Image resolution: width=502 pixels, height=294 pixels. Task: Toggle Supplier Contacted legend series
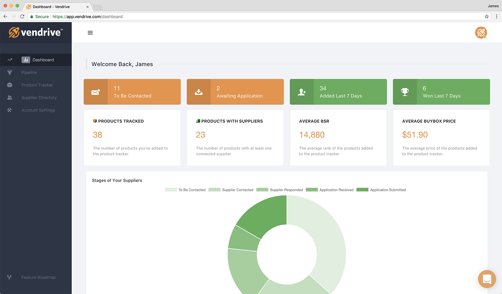tap(231, 190)
